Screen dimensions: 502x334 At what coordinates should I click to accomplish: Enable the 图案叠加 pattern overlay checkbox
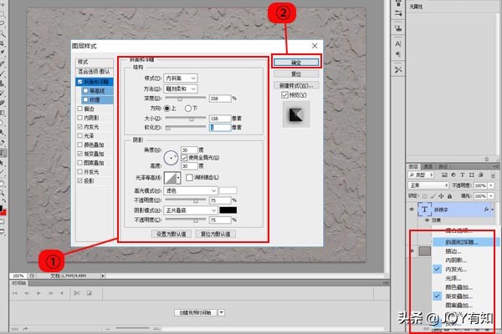tap(80, 163)
